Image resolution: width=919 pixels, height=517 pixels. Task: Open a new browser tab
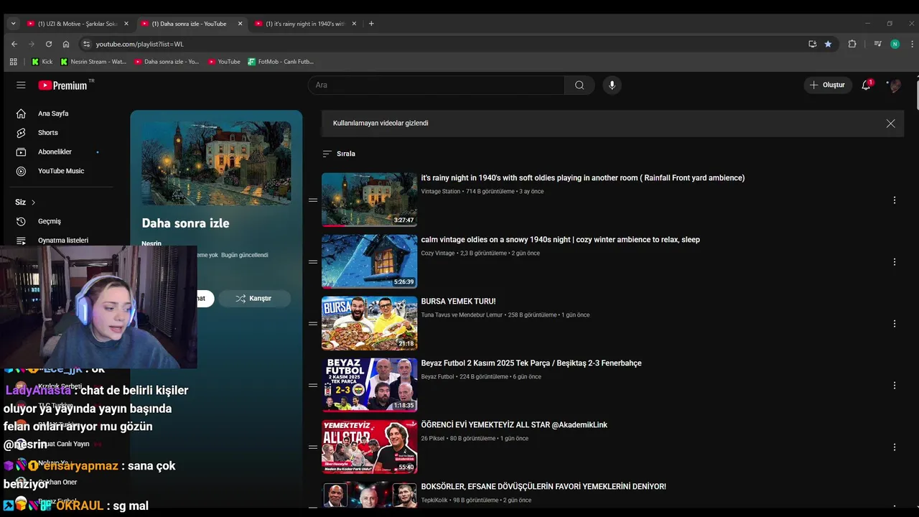click(x=371, y=24)
